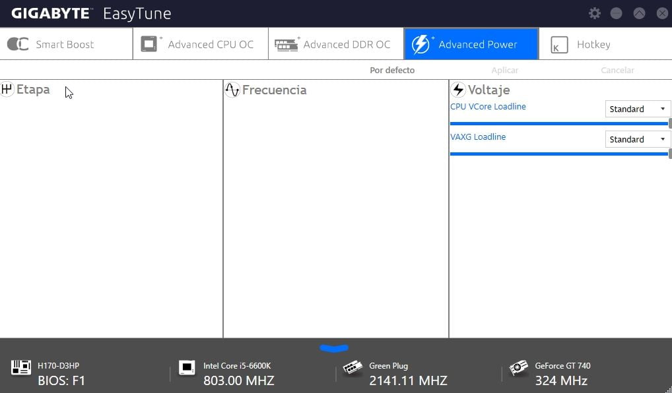Click BIOS: F1 text
The height and width of the screenshot is (393, 672).
coord(61,380)
